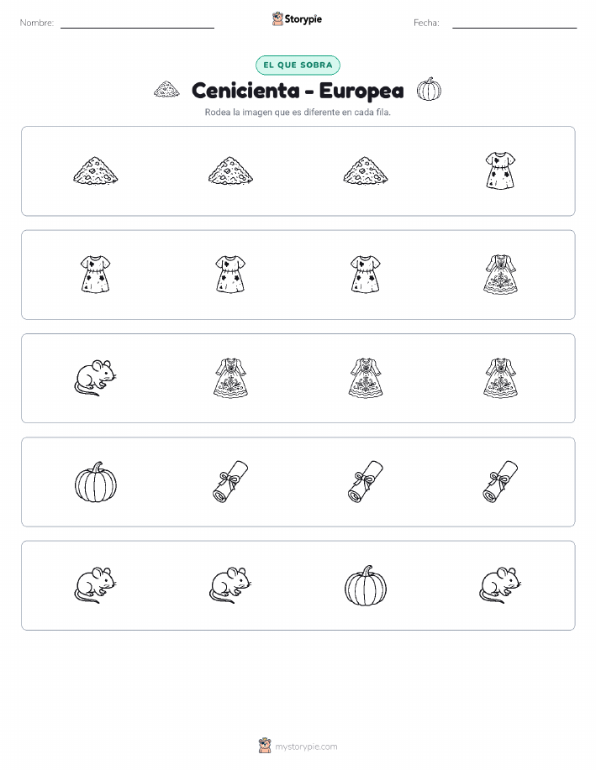
Task: Click the first stained dress in row two
Action: coord(95,275)
